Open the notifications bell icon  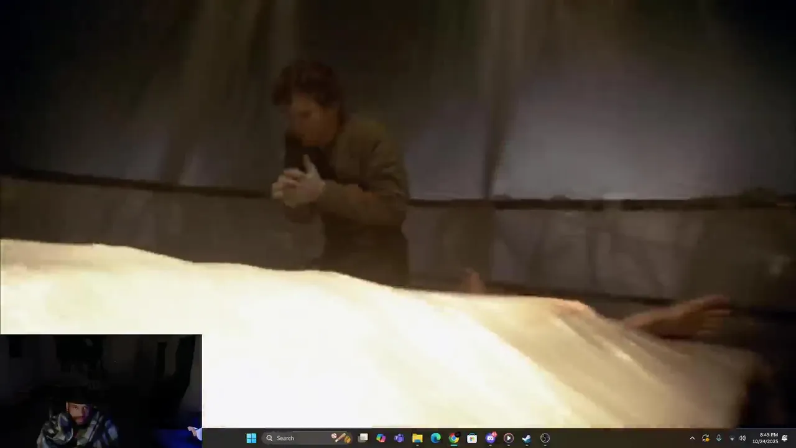pyautogui.click(x=785, y=438)
